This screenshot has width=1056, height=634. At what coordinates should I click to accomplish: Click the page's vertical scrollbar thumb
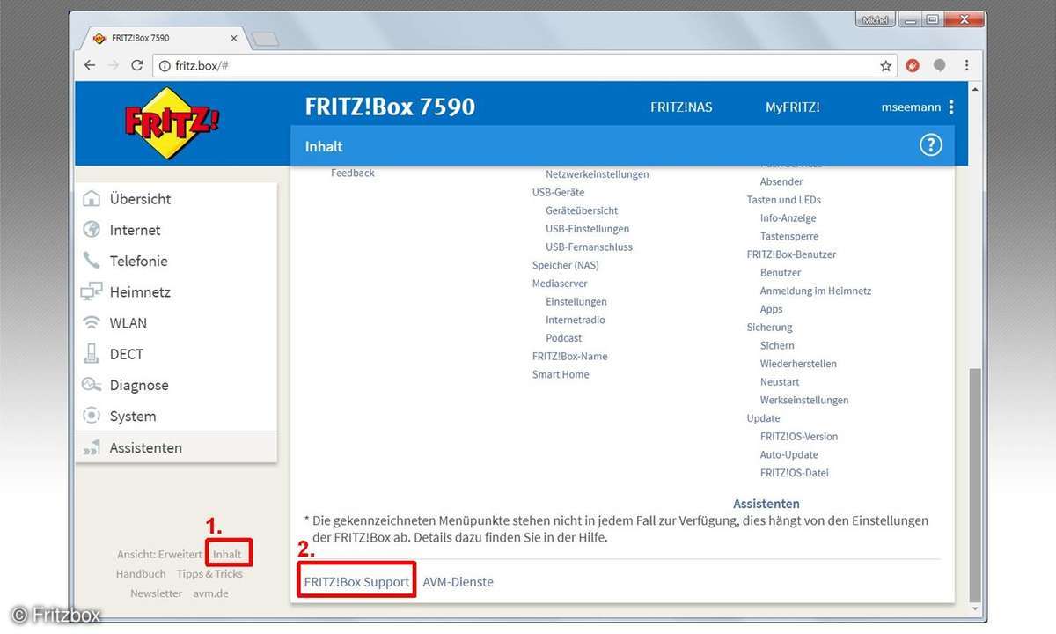coord(973,484)
